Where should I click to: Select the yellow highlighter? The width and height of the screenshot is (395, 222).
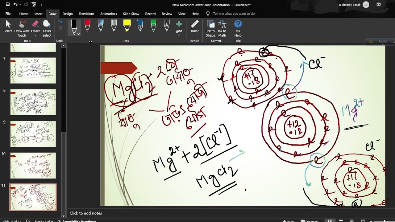pyautogui.click(x=127, y=26)
